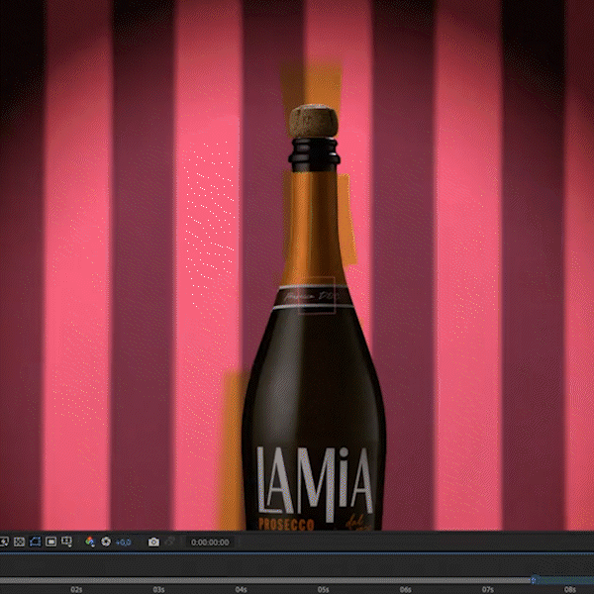Move playhead to the 07s ruler mark
594x594 pixels.
click(x=487, y=588)
